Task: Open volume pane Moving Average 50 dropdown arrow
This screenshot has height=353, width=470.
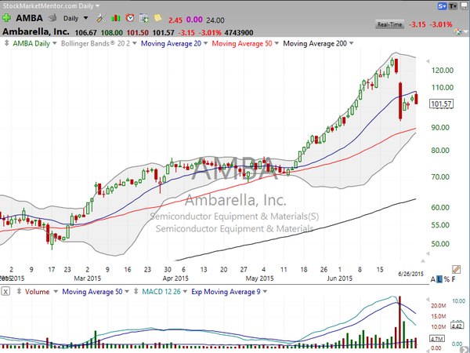Action: click(127, 292)
